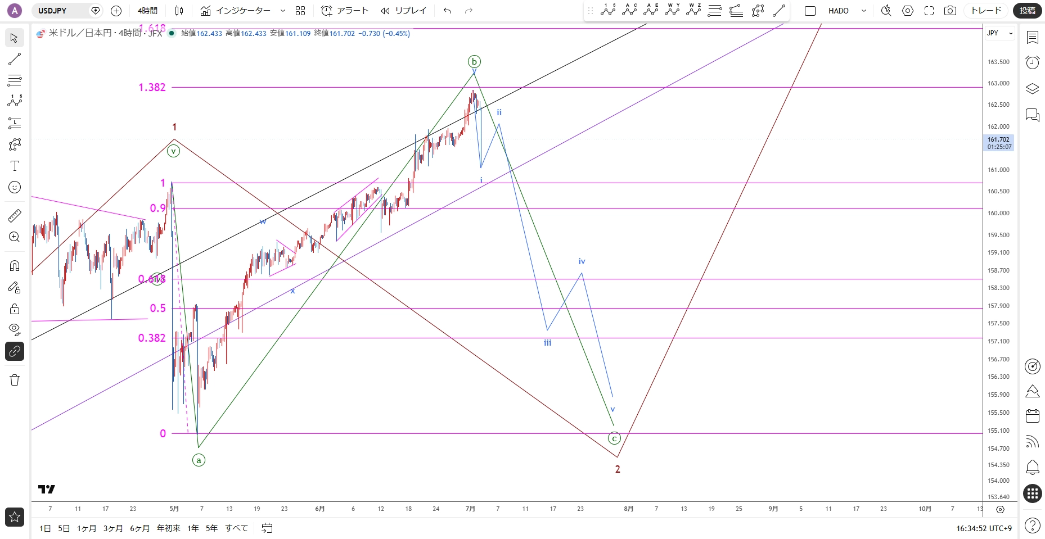Lock all drawing tools

[x=15, y=309]
